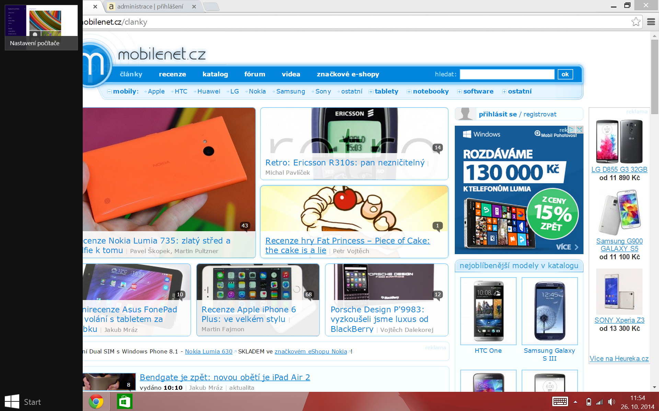Open Chrome's menu via the hamburger icon
Viewport: 659px width, 411px height.
(x=651, y=22)
